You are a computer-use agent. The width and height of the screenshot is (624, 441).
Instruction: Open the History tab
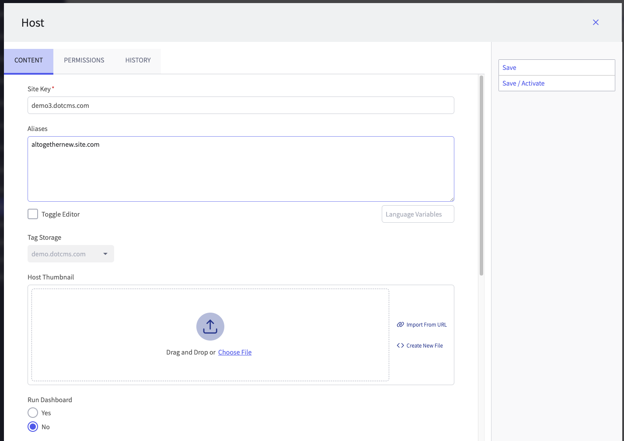pos(138,60)
